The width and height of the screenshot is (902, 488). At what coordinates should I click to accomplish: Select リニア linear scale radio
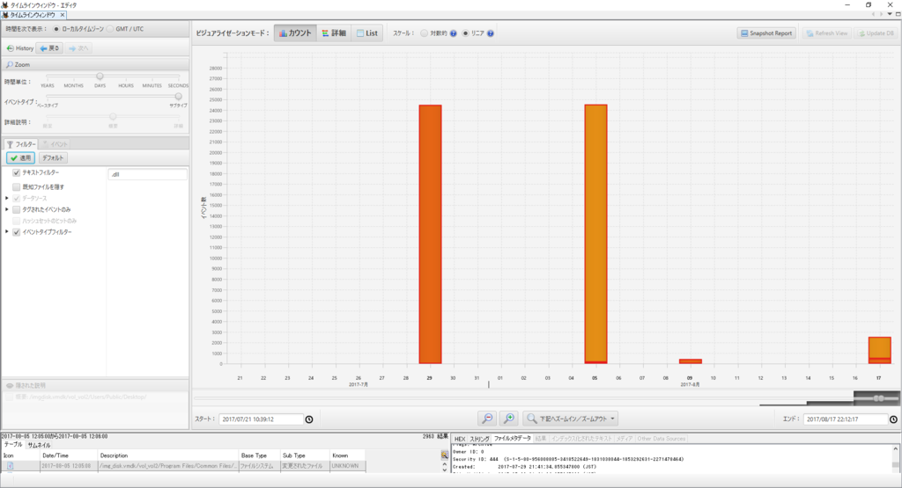tap(465, 33)
